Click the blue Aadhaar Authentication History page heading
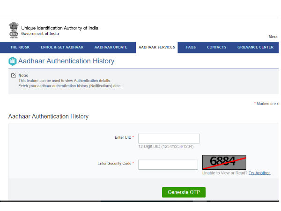 click(66, 61)
